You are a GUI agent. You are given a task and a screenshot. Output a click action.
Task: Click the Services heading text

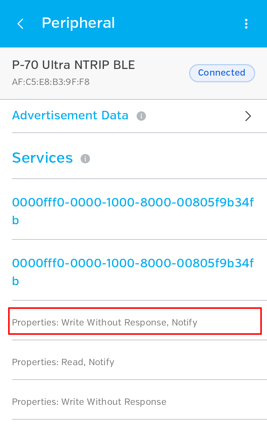click(x=42, y=158)
